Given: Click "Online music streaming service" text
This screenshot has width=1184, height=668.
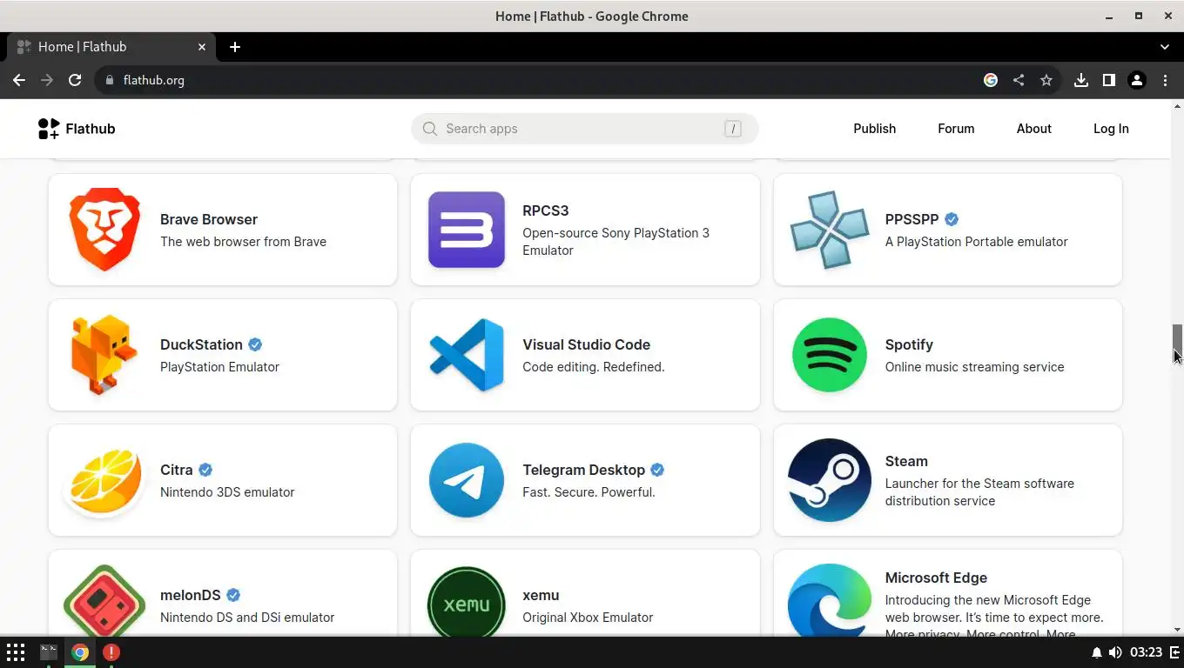Looking at the screenshot, I should [x=974, y=367].
